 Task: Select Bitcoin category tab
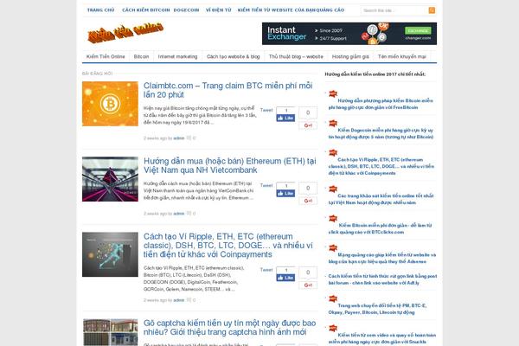141,56
